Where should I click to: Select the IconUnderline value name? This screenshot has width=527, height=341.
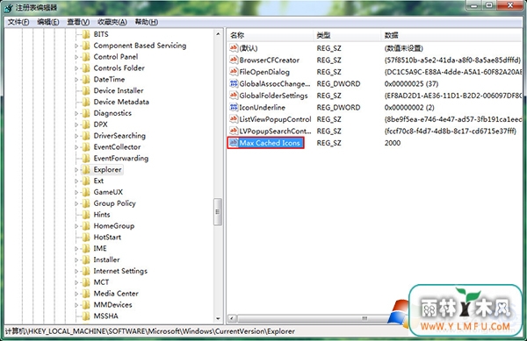coord(262,108)
